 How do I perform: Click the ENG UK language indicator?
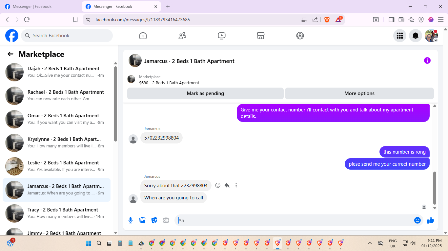click(393, 243)
